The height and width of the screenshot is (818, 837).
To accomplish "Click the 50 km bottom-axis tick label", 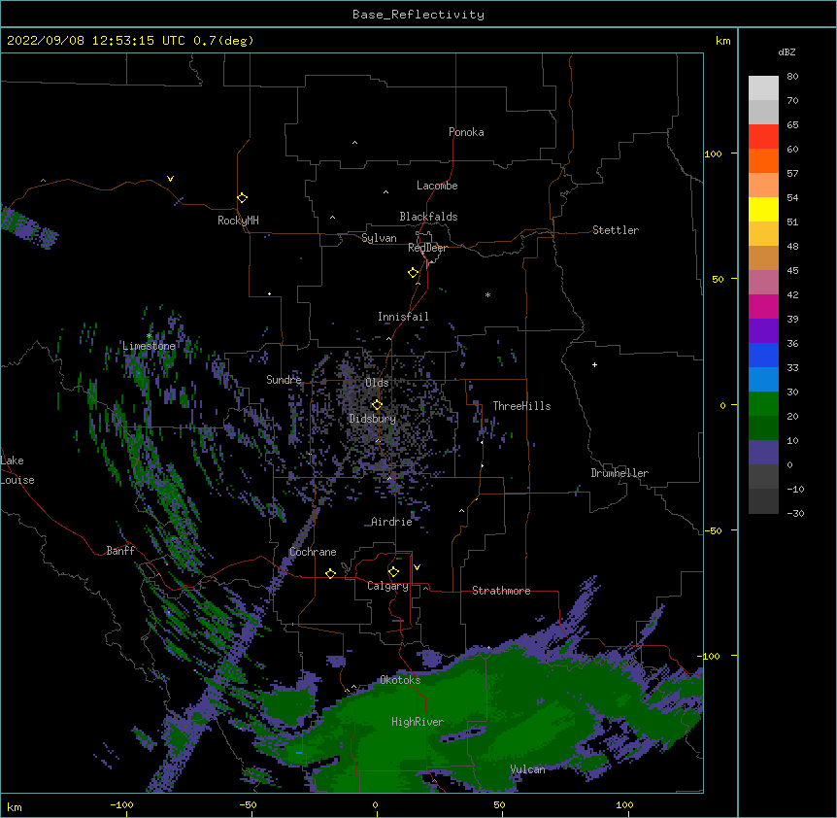I will coord(499,804).
